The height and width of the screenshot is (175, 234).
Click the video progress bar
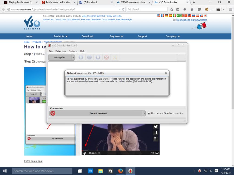click(x=121, y=151)
